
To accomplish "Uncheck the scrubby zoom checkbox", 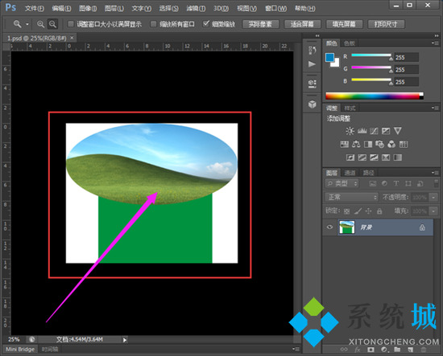I will [x=206, y=23].
